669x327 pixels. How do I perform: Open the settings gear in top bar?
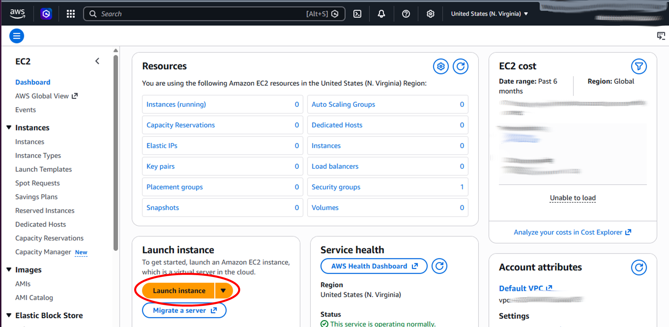tap(431, 14)
